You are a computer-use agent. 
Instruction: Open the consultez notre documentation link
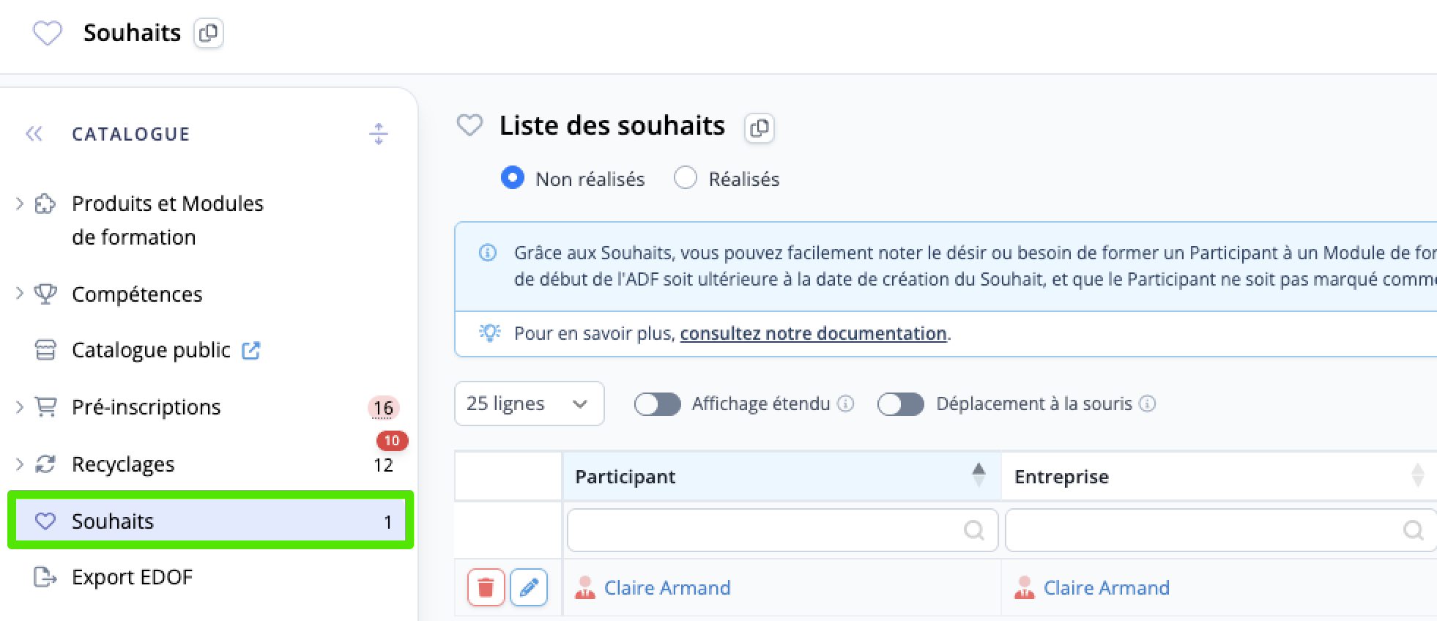(x=813, y=333)
